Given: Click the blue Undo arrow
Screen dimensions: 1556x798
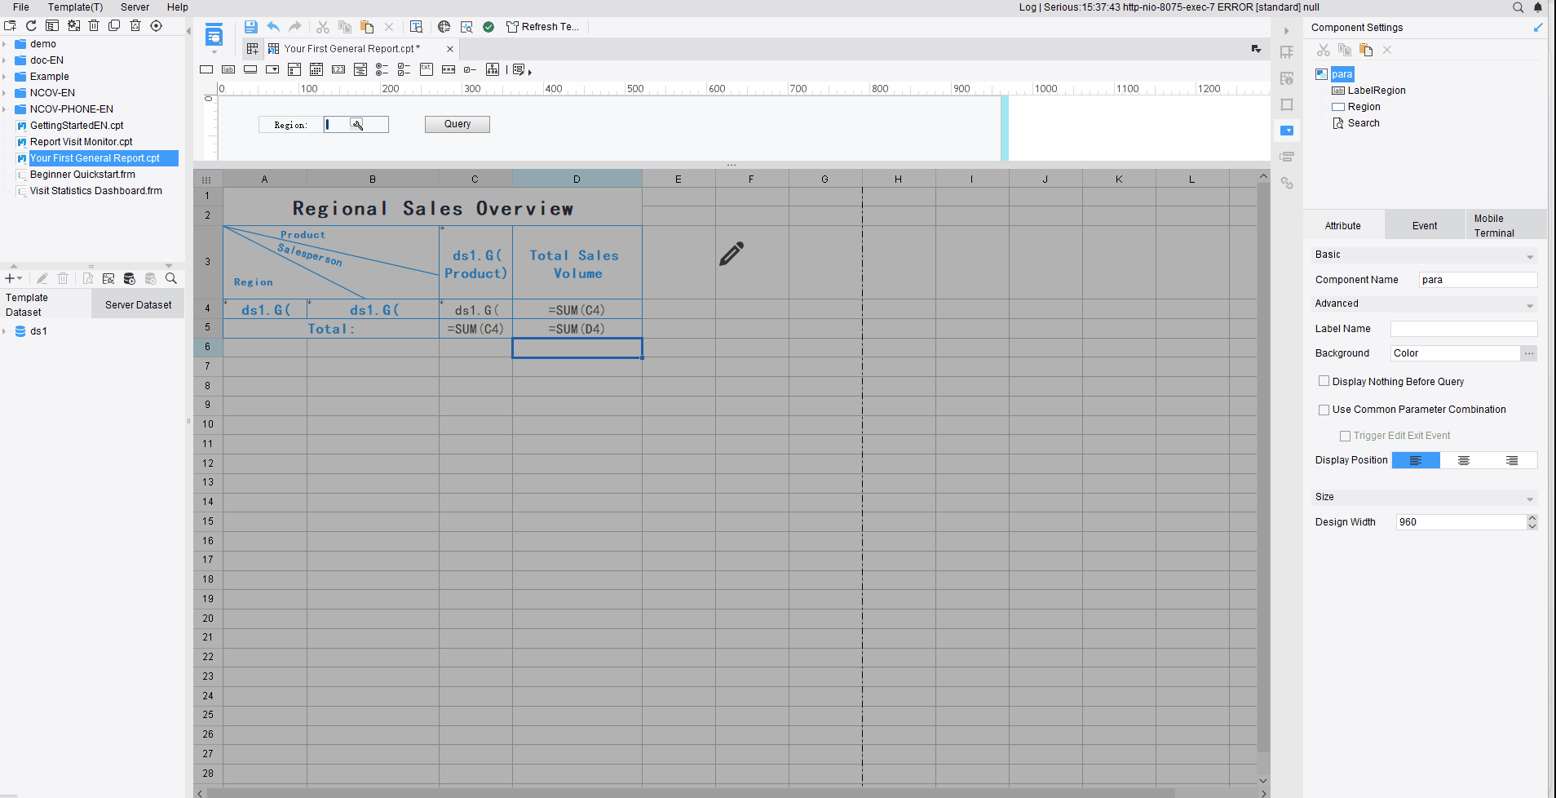Looking at the screenshot, I should [x=273, y=27].
